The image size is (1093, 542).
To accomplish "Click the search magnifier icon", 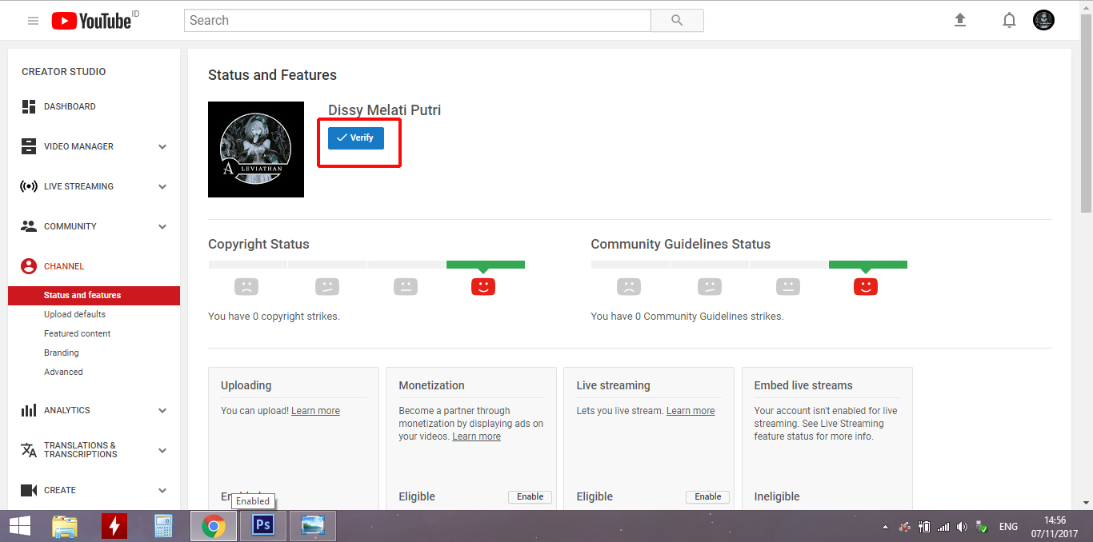I will point(676,20).
